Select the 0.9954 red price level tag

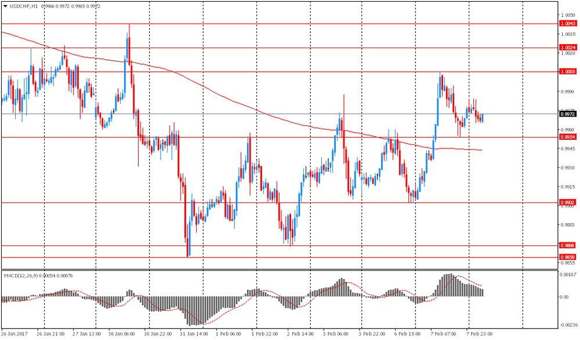coord(568,138)
